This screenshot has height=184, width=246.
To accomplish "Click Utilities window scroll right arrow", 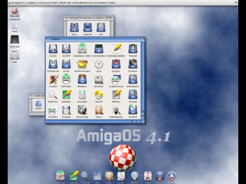I will pyautogui.click(x=139, y=121).
